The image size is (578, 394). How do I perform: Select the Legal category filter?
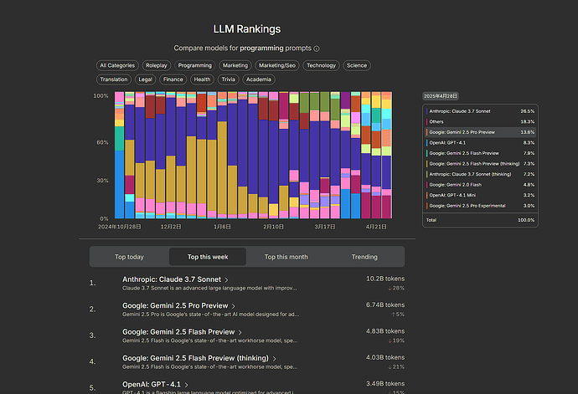[x=145, y=79]
